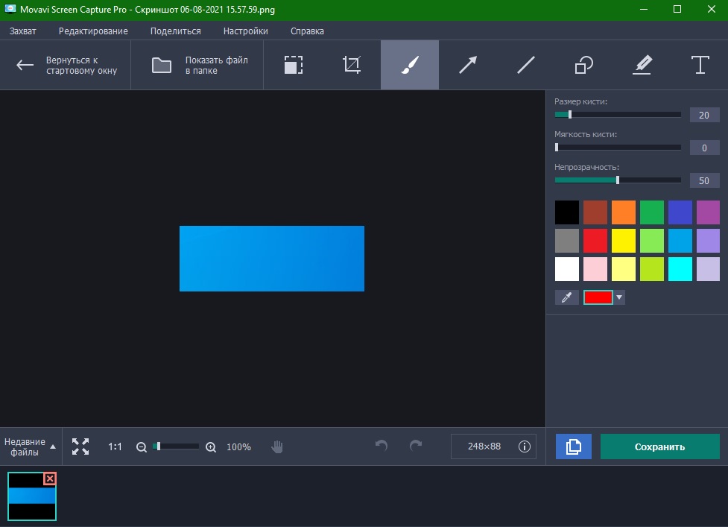Select the light green color swatch

652,241
